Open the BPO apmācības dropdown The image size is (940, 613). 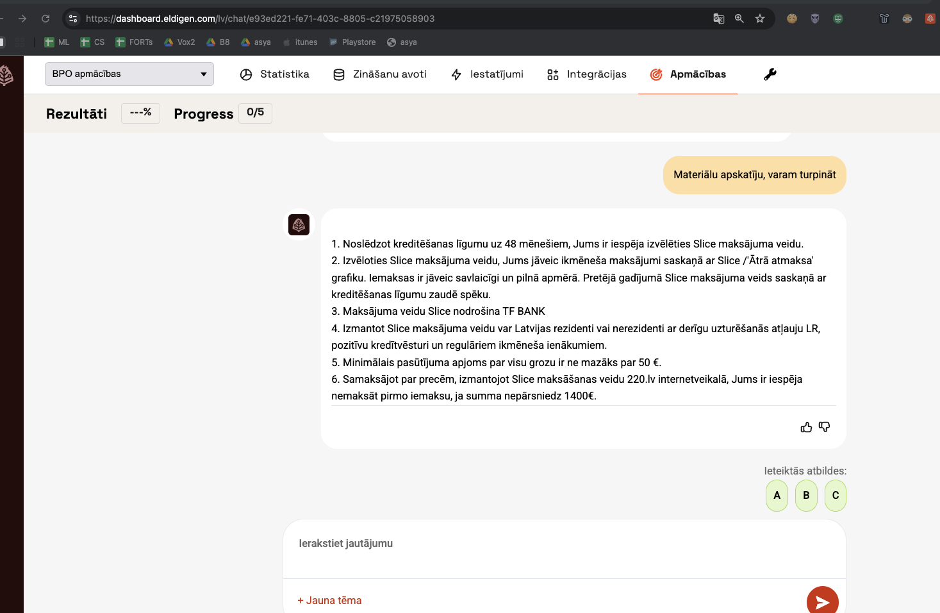pyautogui.click(x=129, y=74)
